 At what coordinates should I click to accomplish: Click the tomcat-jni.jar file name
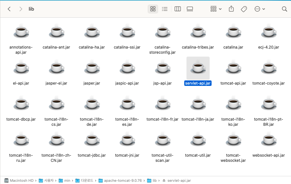click(x=127, y=155)
